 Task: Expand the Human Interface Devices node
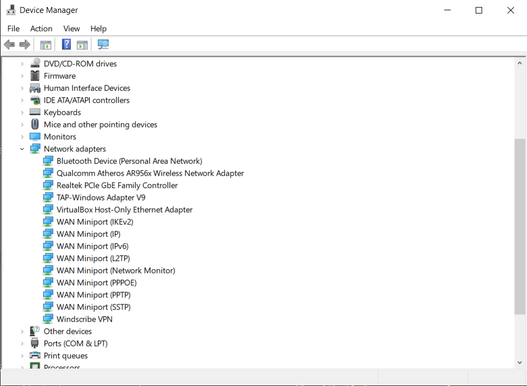[22, 88]
